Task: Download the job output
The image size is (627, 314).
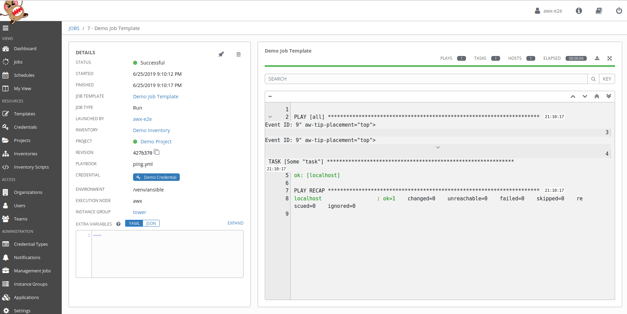Action: point(597,58)
